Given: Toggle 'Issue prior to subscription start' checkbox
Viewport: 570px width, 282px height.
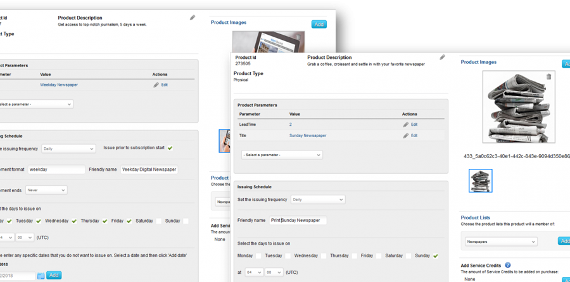Looking at the screenshot, I should (170, 148).
